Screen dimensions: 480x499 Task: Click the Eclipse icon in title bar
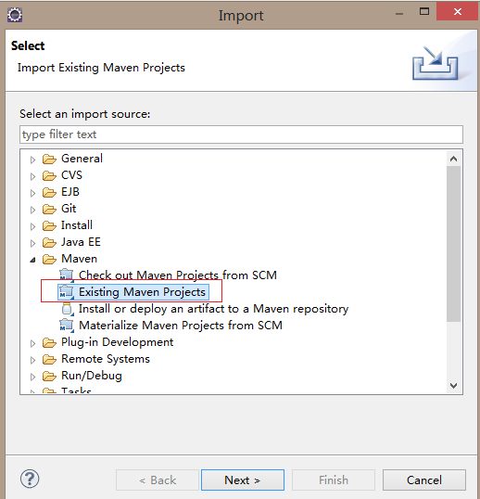point(15,15)
